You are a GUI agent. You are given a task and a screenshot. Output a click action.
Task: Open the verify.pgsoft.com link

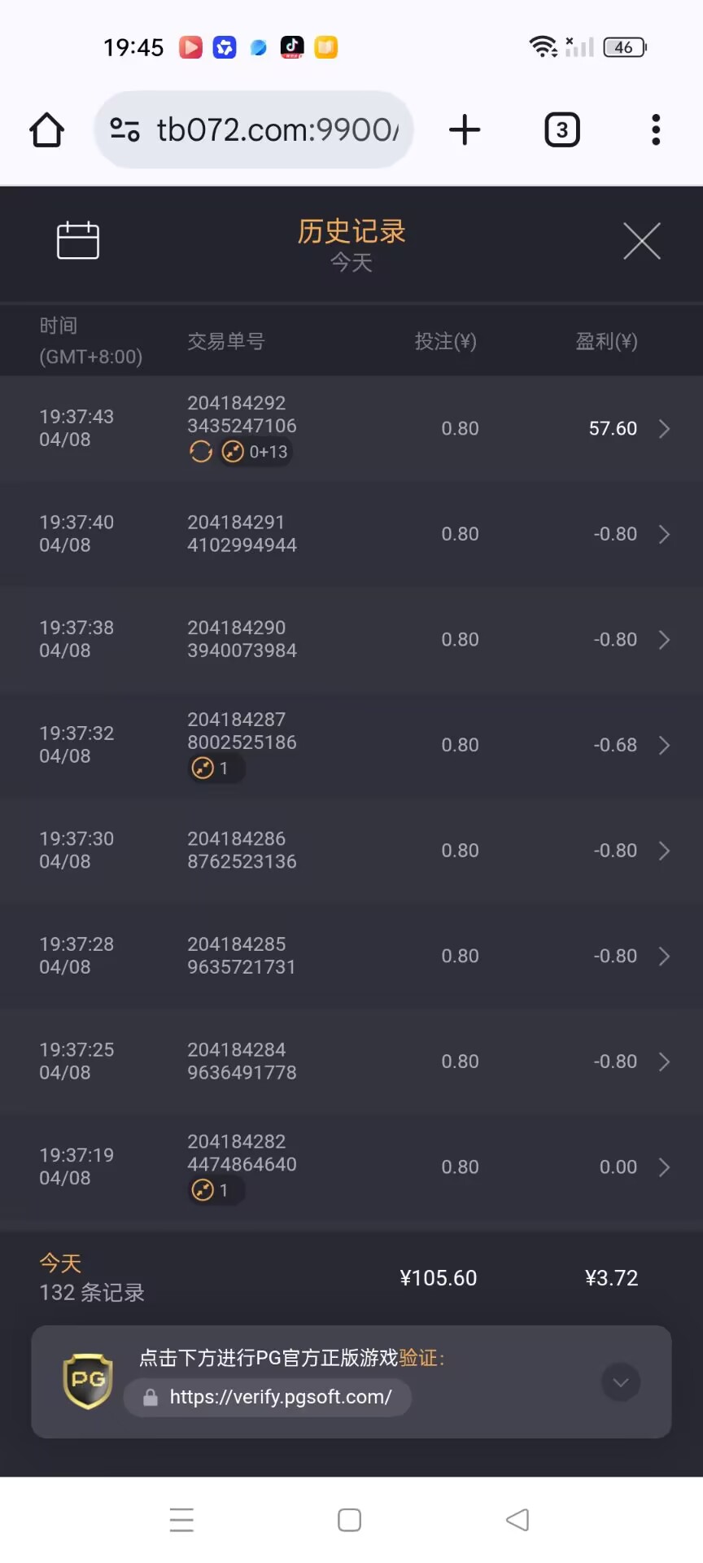tap(280, 1397)
